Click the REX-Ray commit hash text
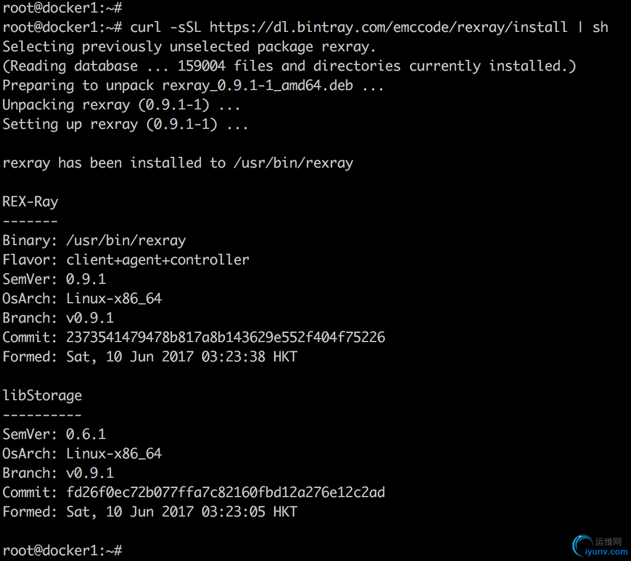The image size is (631, 561). tap(226, 337)
